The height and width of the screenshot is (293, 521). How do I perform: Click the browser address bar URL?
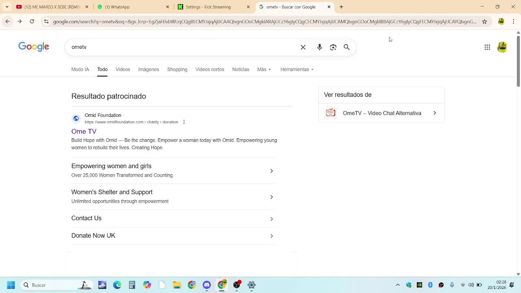[x=265, y=22]
